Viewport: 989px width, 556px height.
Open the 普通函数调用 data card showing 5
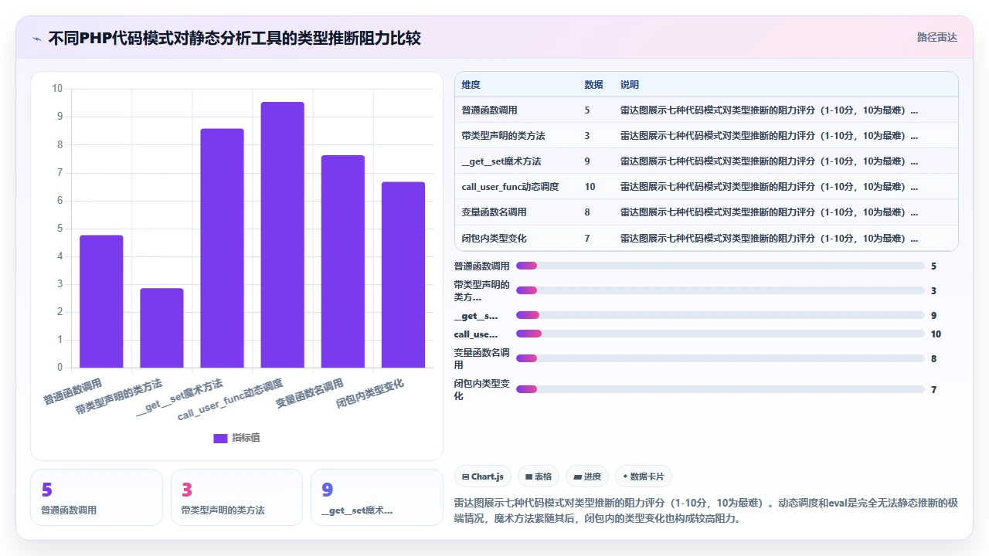pyautogui.click(x=97, y=497)
